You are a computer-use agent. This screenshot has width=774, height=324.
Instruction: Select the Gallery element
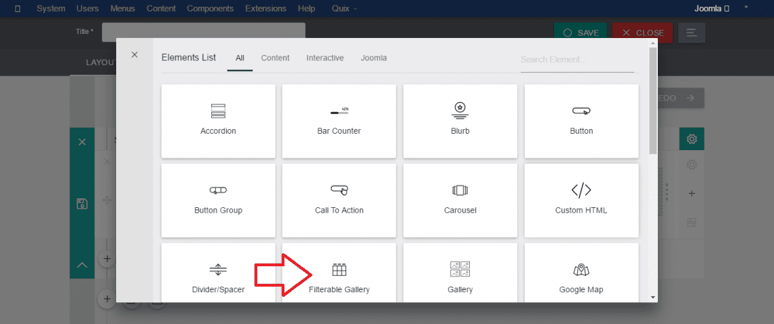[x=460, y=272]
